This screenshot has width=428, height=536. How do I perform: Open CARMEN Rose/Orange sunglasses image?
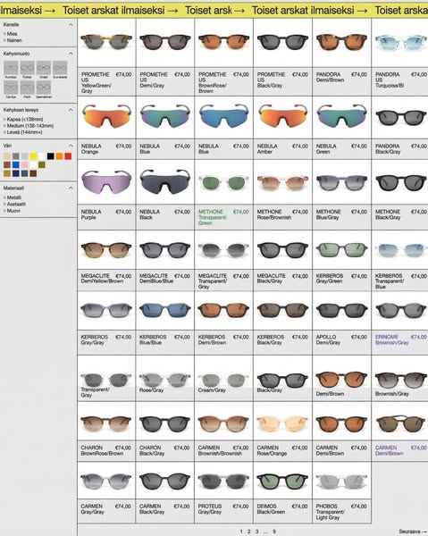[282, 423]
